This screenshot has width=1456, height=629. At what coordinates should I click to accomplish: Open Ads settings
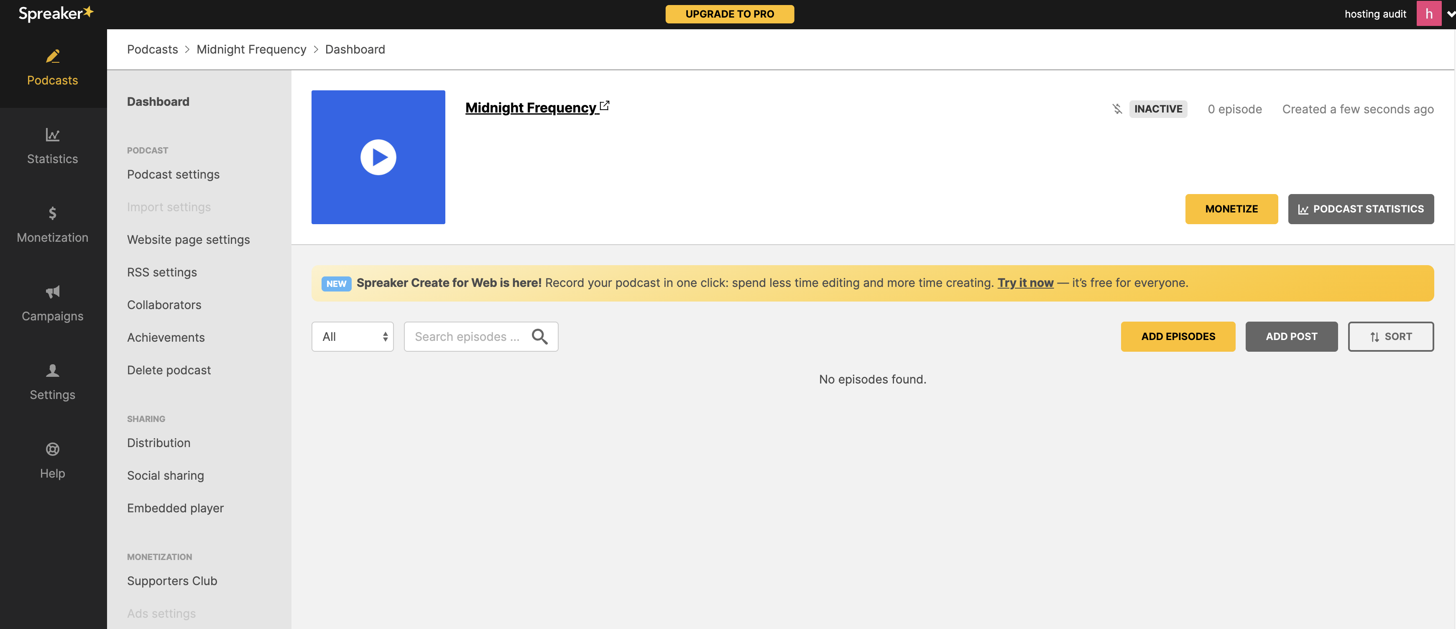(161, 614)
